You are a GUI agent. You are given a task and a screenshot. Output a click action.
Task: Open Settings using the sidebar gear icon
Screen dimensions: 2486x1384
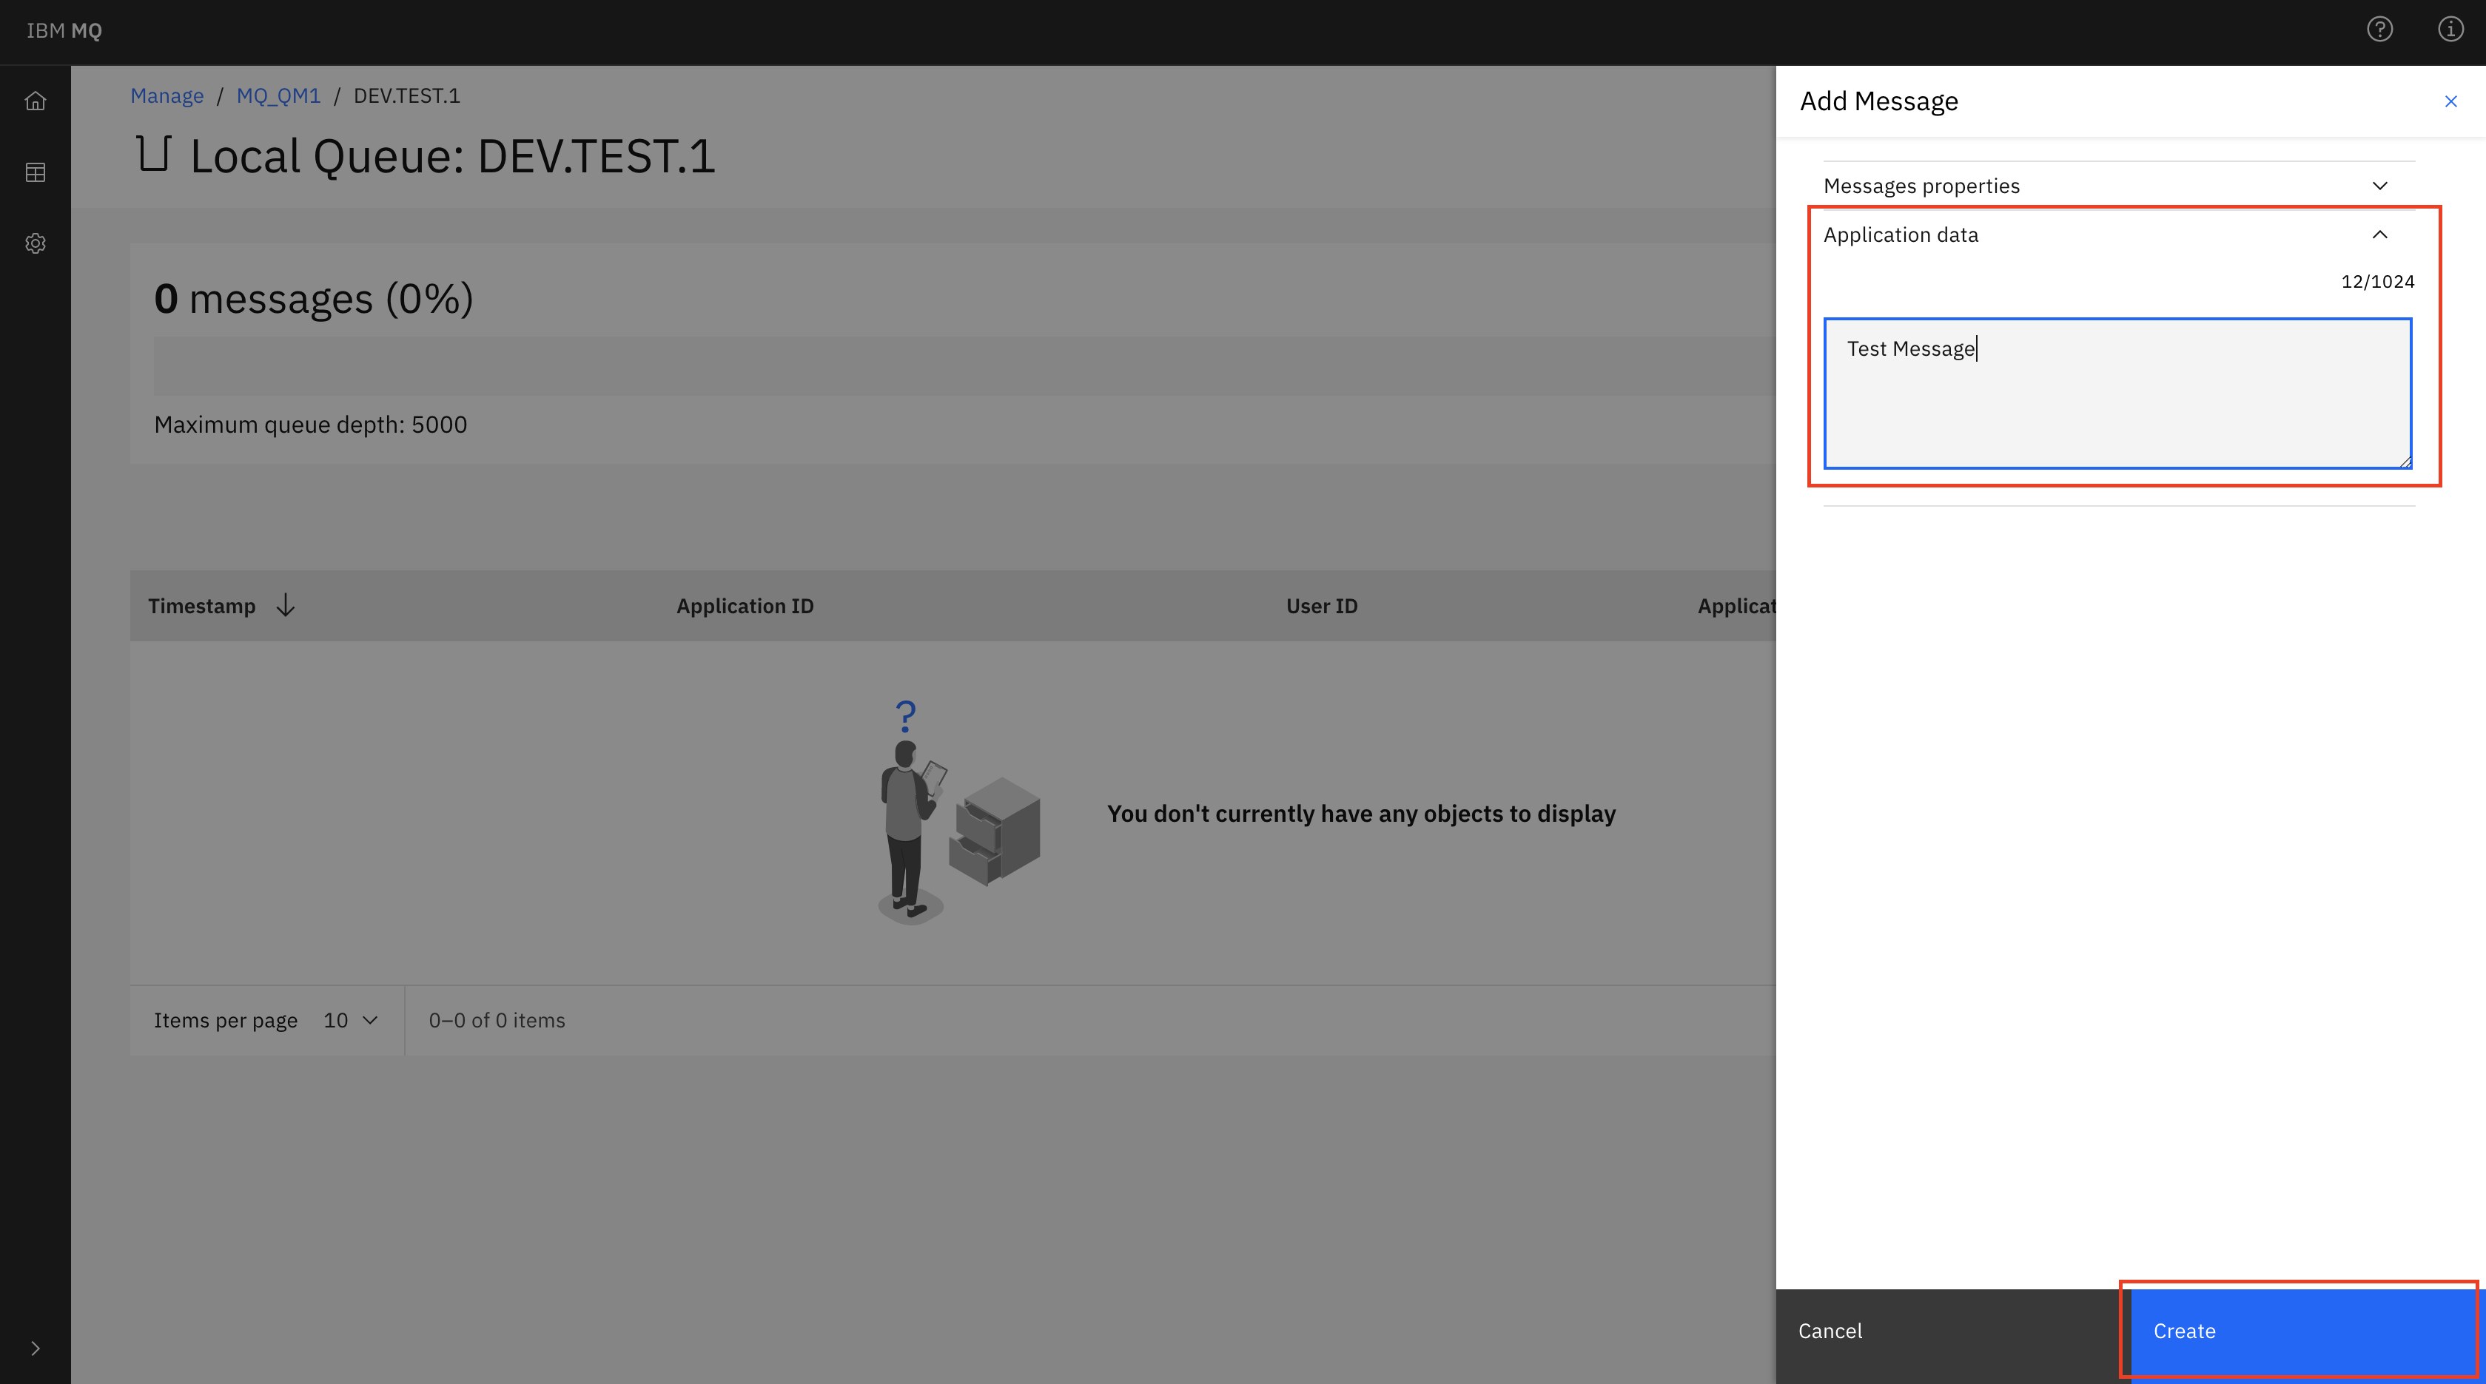35,243
